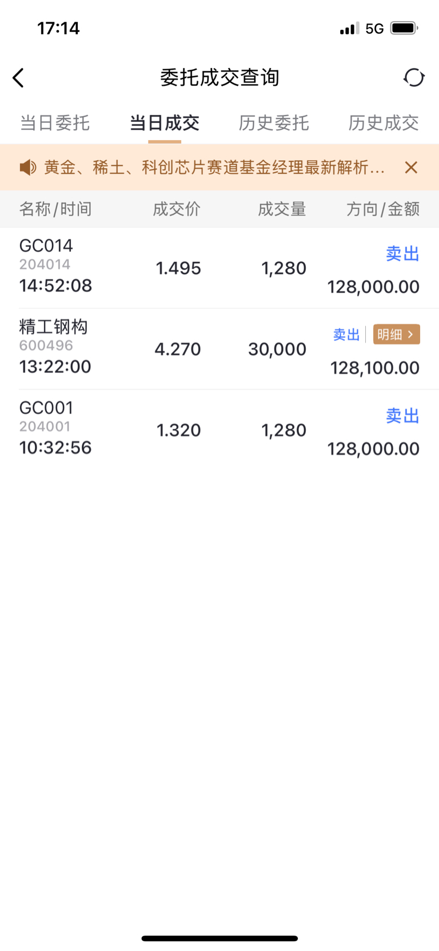The height and width of the screenshot is (951, 439).
Task: Dismiss the orange notice banner
Action: pos(411,168)
